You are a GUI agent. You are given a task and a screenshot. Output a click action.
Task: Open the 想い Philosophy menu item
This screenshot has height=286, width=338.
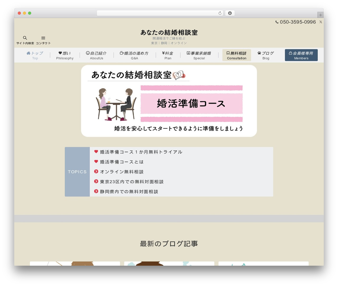[65, 55]
